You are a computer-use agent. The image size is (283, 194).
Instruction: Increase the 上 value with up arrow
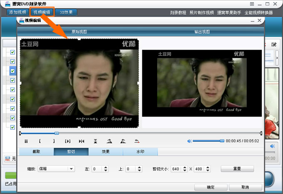pyautogui.click(x=139, y=167)
